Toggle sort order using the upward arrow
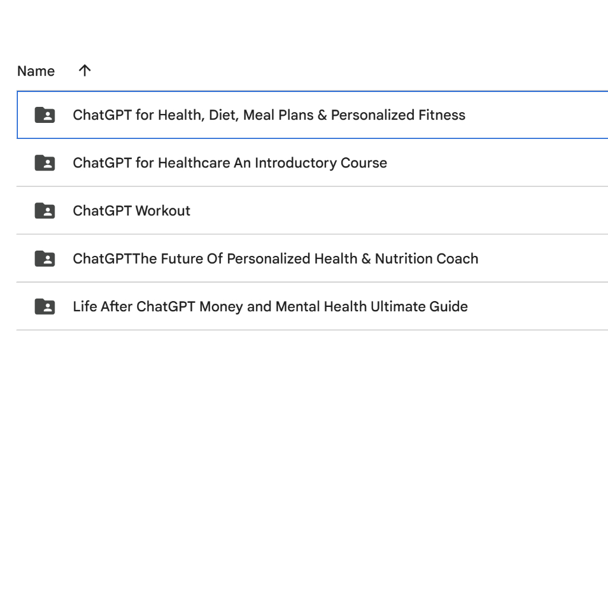608x608 pixels. pos(84,71)
